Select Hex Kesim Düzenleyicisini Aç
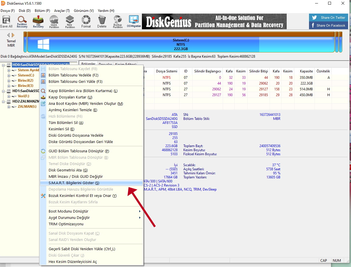The height and width of the screenshot is (267, 351). click(x=92, y=262)
